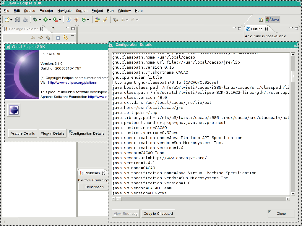Click the scroll-up arrow in Configuration Details
Viewport: 302px width, 226px height.
click(293, 54)
